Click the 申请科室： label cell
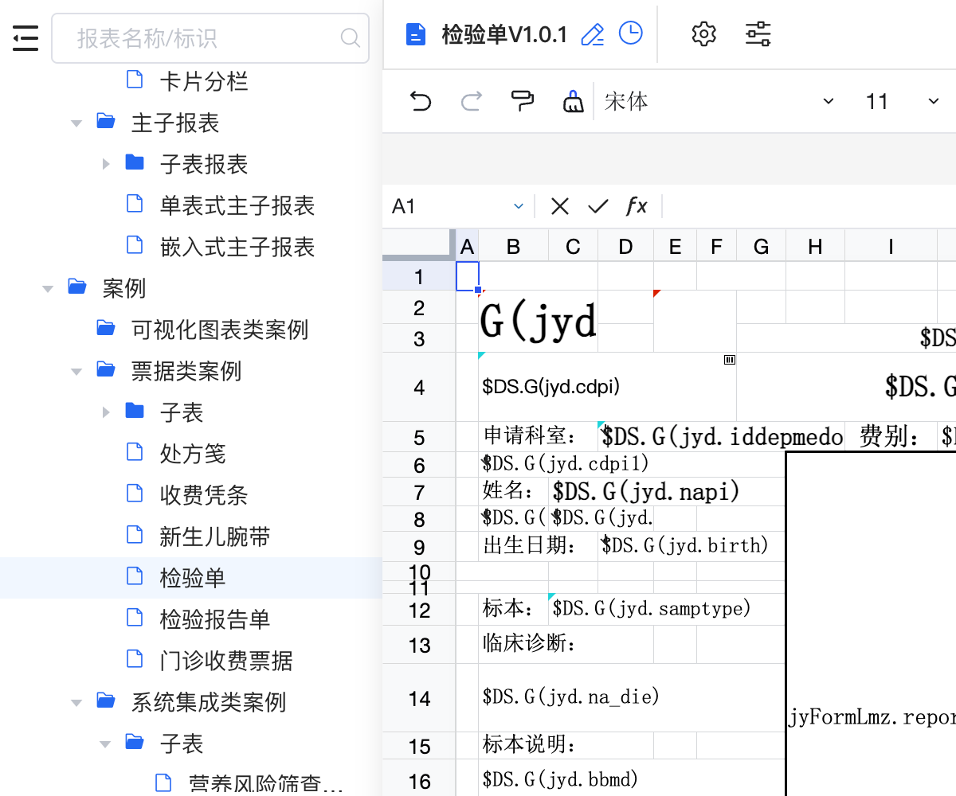This screenshot has height=796, width=956. pyautogui.click(x=538, y=436)
